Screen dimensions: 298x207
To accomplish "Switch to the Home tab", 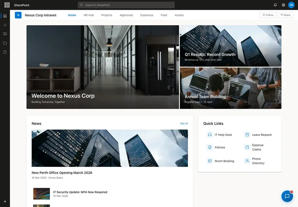I will [x=72, y=15].
